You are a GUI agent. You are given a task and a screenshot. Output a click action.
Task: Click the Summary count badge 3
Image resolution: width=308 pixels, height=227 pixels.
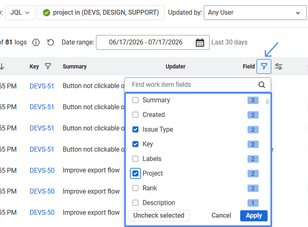(x=253, y=100)
